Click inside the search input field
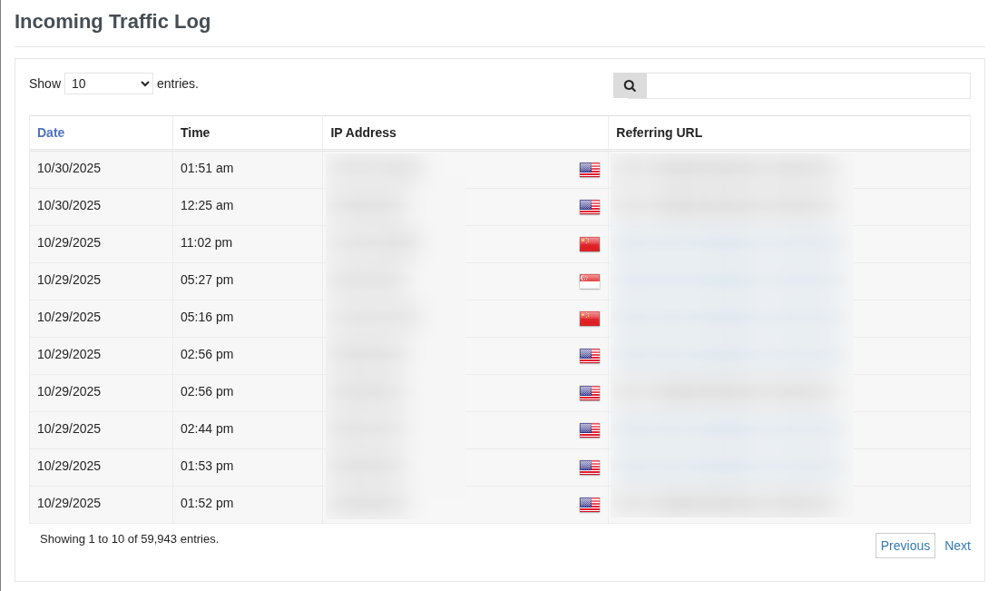Image resolution: width=998 pixels, height=591 pixels. tap(807, 85)
